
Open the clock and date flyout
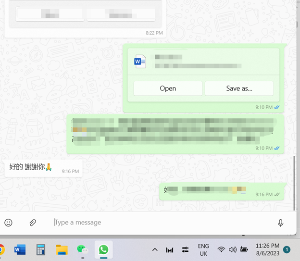coord(268,249)
